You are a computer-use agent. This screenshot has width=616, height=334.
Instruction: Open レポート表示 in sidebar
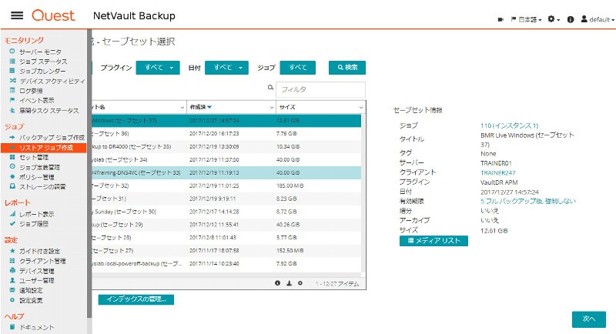click(37, 214)
